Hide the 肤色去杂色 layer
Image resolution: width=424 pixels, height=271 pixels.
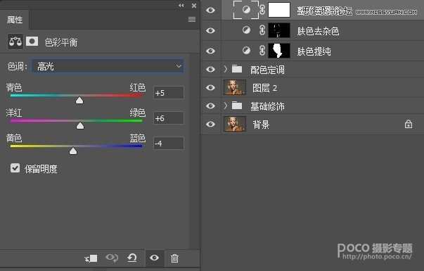[210, 30]
